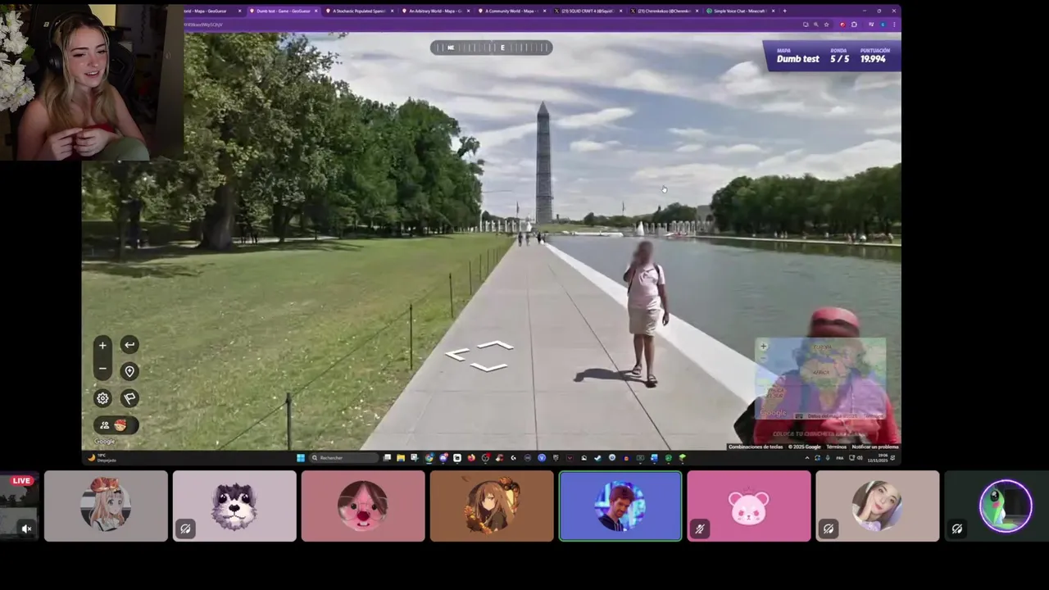Click the browser zoom magnifier icon
The height and width of the screenshot is (590, 1049).
816,25
